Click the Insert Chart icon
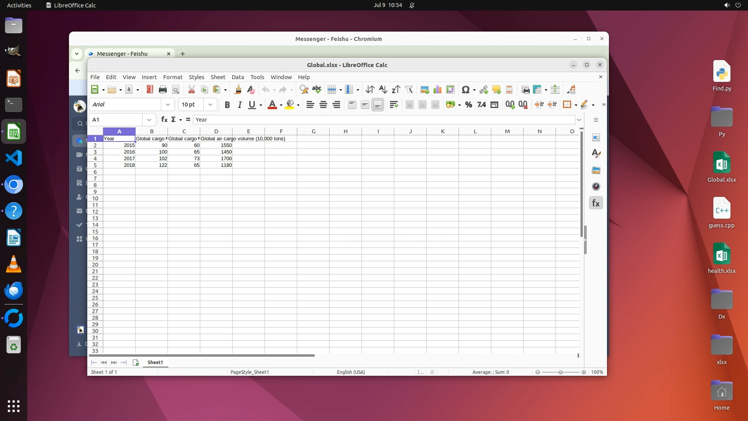748x421 pixels. (438, 90)
